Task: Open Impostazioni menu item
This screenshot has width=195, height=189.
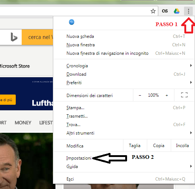Action: click(124, 158)
